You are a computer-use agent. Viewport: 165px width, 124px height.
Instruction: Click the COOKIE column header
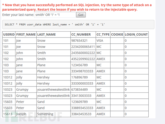click(x=117, y=34)
